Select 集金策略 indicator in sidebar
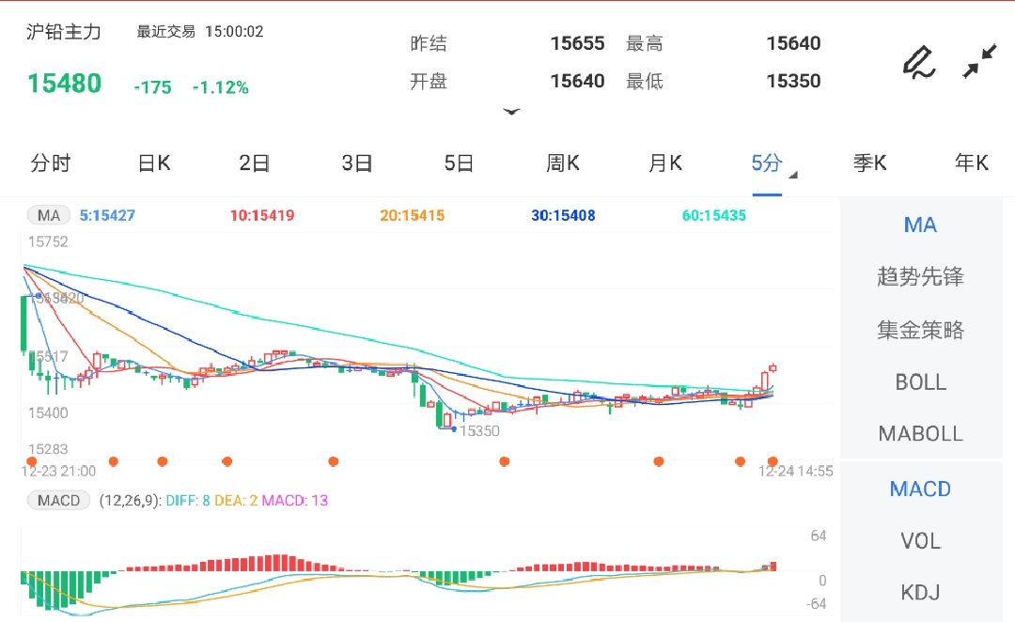Image resolution: width=1015 pixels, height=622 pixels. (x=920, y=330)
